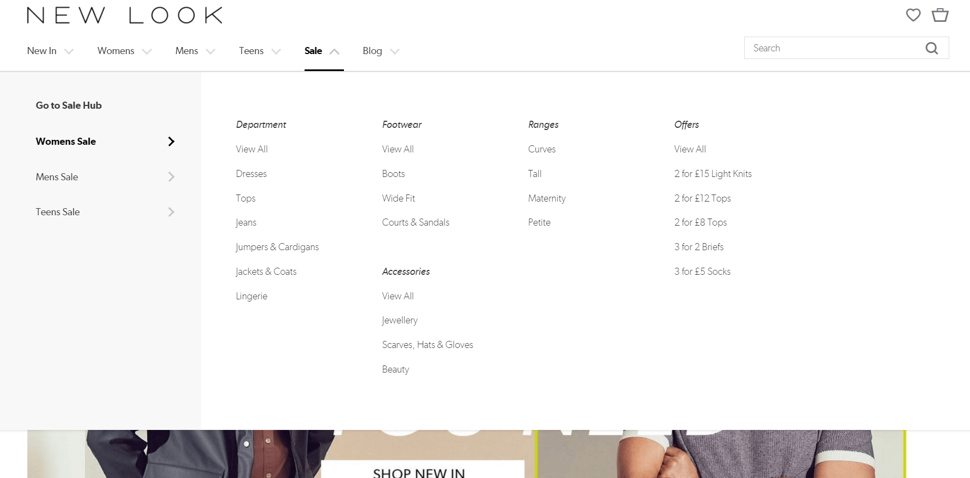The image size is (970, 478).
Task: Click the New Look logo
Action: 125,15
